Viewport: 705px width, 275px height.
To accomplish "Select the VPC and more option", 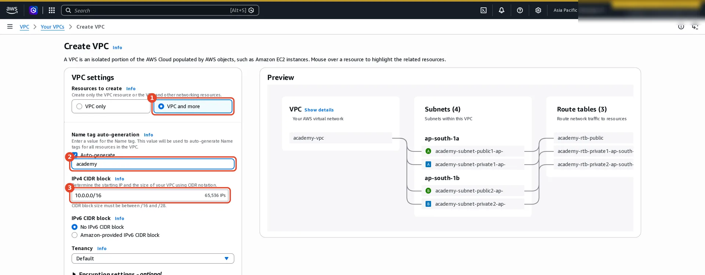I will [193, 106].
